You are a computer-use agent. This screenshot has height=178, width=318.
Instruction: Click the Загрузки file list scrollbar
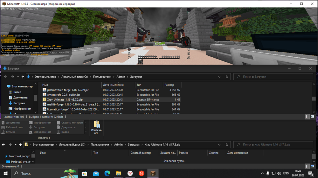(x=314, y=98)
